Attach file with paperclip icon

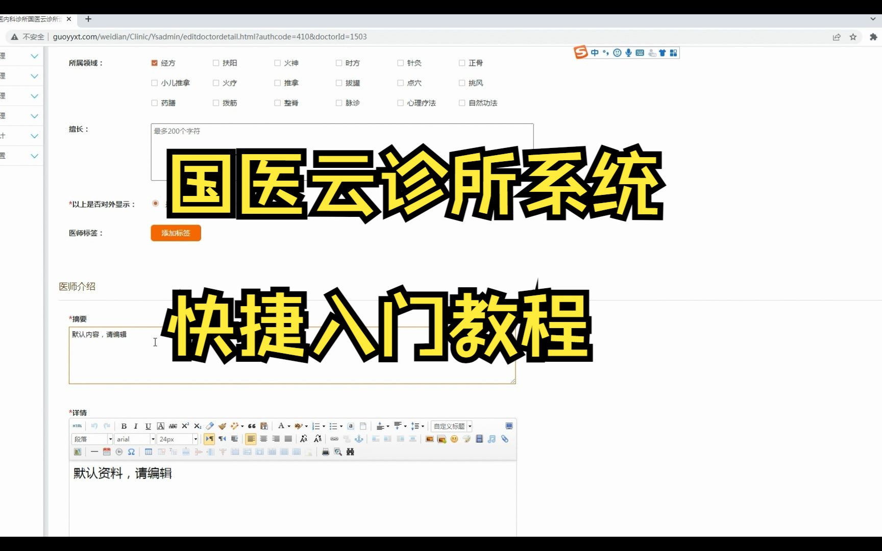click(x=505, y=439)
